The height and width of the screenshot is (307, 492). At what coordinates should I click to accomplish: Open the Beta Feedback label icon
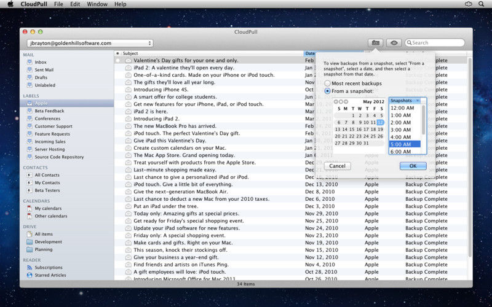pos(30,111)
